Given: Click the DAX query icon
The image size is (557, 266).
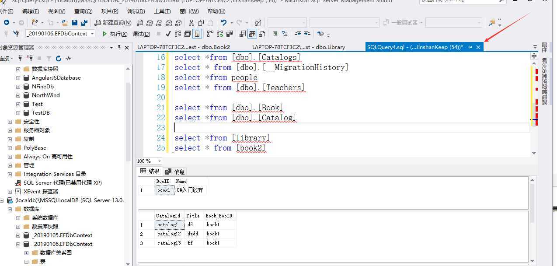Looking at the screenshot, I should click(x=178, y=23).
